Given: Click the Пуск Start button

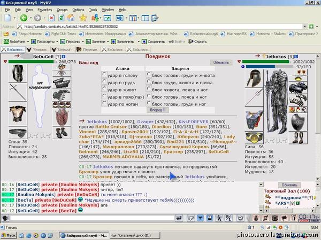Looking at the screenshot, I should coord(9,235).
